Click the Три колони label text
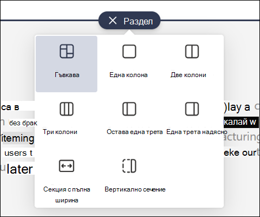Image resolution: width=260 pixels, height=217 pixels. click(x=60, y=132)
